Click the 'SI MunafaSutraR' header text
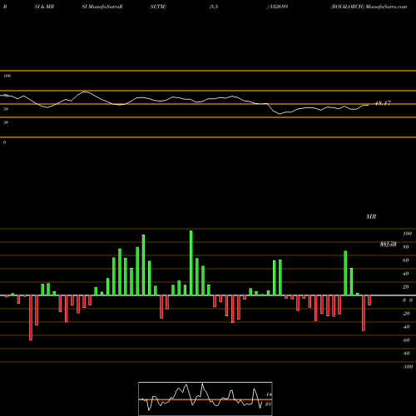Viewport: 416px width, 416px height. pyautogui.click(x=102, y=7)
